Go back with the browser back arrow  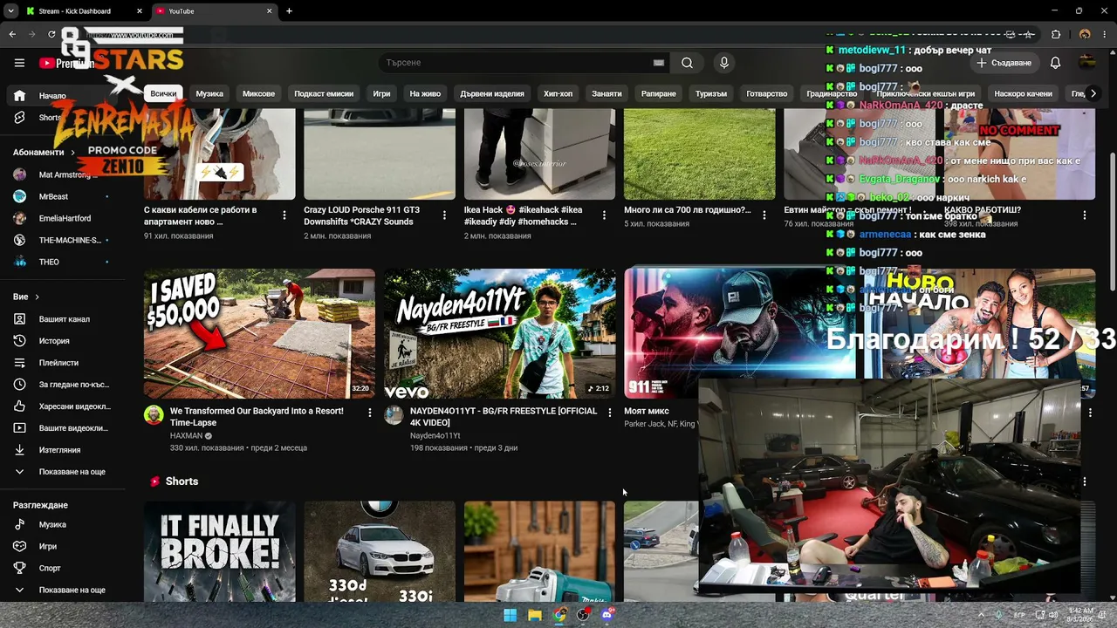tap(12, 35)
